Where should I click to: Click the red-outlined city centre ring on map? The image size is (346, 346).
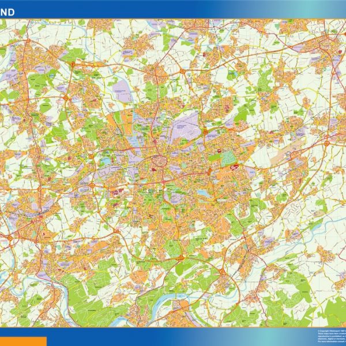(160, 161)
